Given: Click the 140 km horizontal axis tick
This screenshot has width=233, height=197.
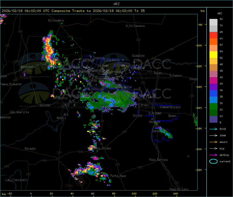Looking at the screenshot, I should coord(176,193).
